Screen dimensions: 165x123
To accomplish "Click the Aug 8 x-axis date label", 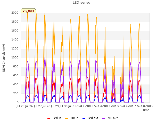I will (141, 106).
